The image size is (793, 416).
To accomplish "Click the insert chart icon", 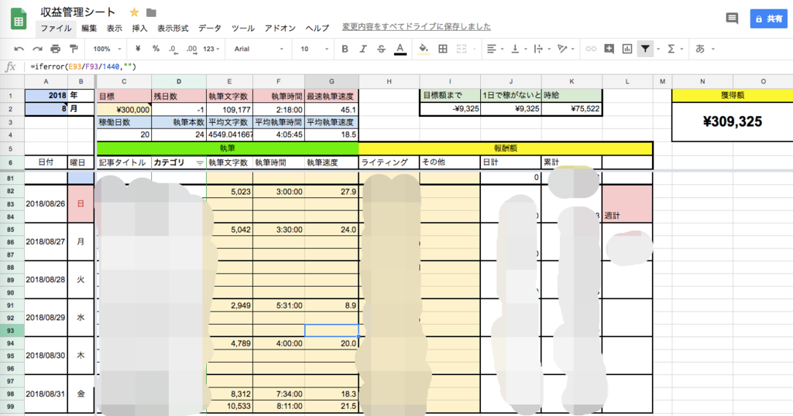I will click(x=627, y=49).
